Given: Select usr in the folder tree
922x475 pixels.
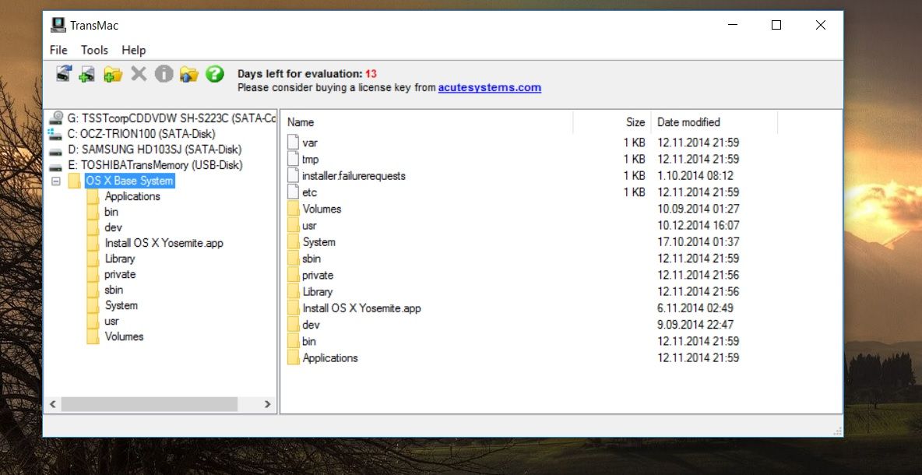Looking at the screenshot, I should (x=111, y=321).
